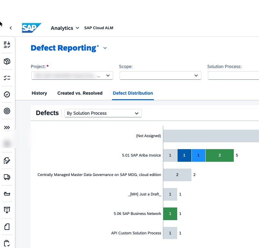Click the '5.01 SAP Ariba Invoice' label
Screen dimensions: 259x248
tap(141, 155)
